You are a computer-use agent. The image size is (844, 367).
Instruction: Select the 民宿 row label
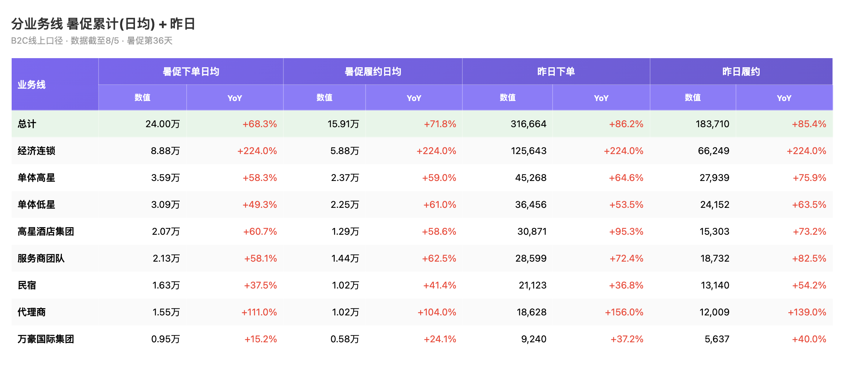click(x=27, y=285)
